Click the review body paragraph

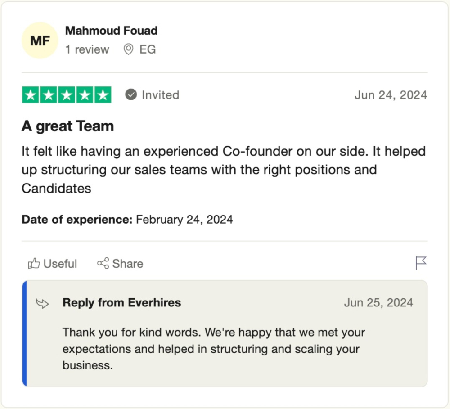click(x=223, y=170)
